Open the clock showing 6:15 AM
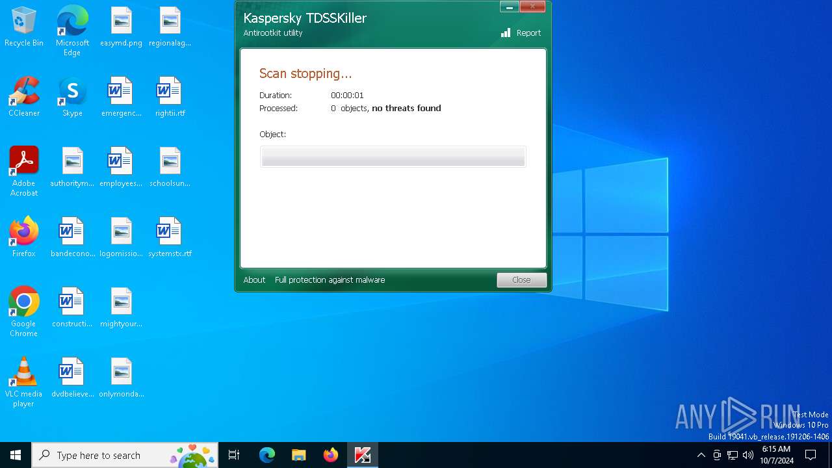Image resolution: width=832 pixels, height=468 pixels. click(776, 455)
